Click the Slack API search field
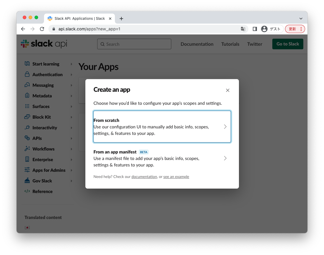 click(x=134, y=44)
